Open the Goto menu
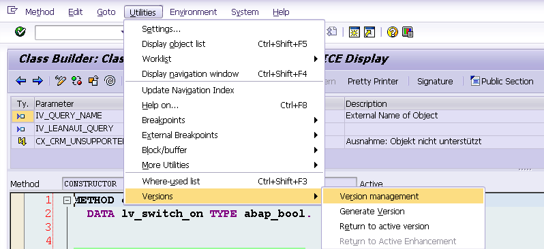 (x=106, y=12)
